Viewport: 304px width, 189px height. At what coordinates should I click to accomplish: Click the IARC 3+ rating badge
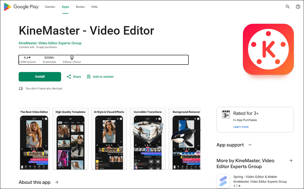(x=226, y=114)
